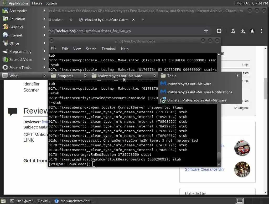Open Chromium extensions puzzle icon

pyautogui.click(x=219, y=31)
